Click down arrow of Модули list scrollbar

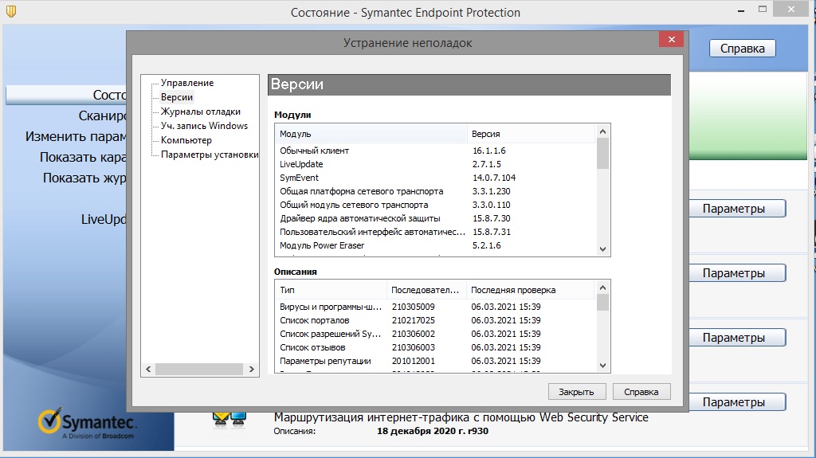(602, 249)
